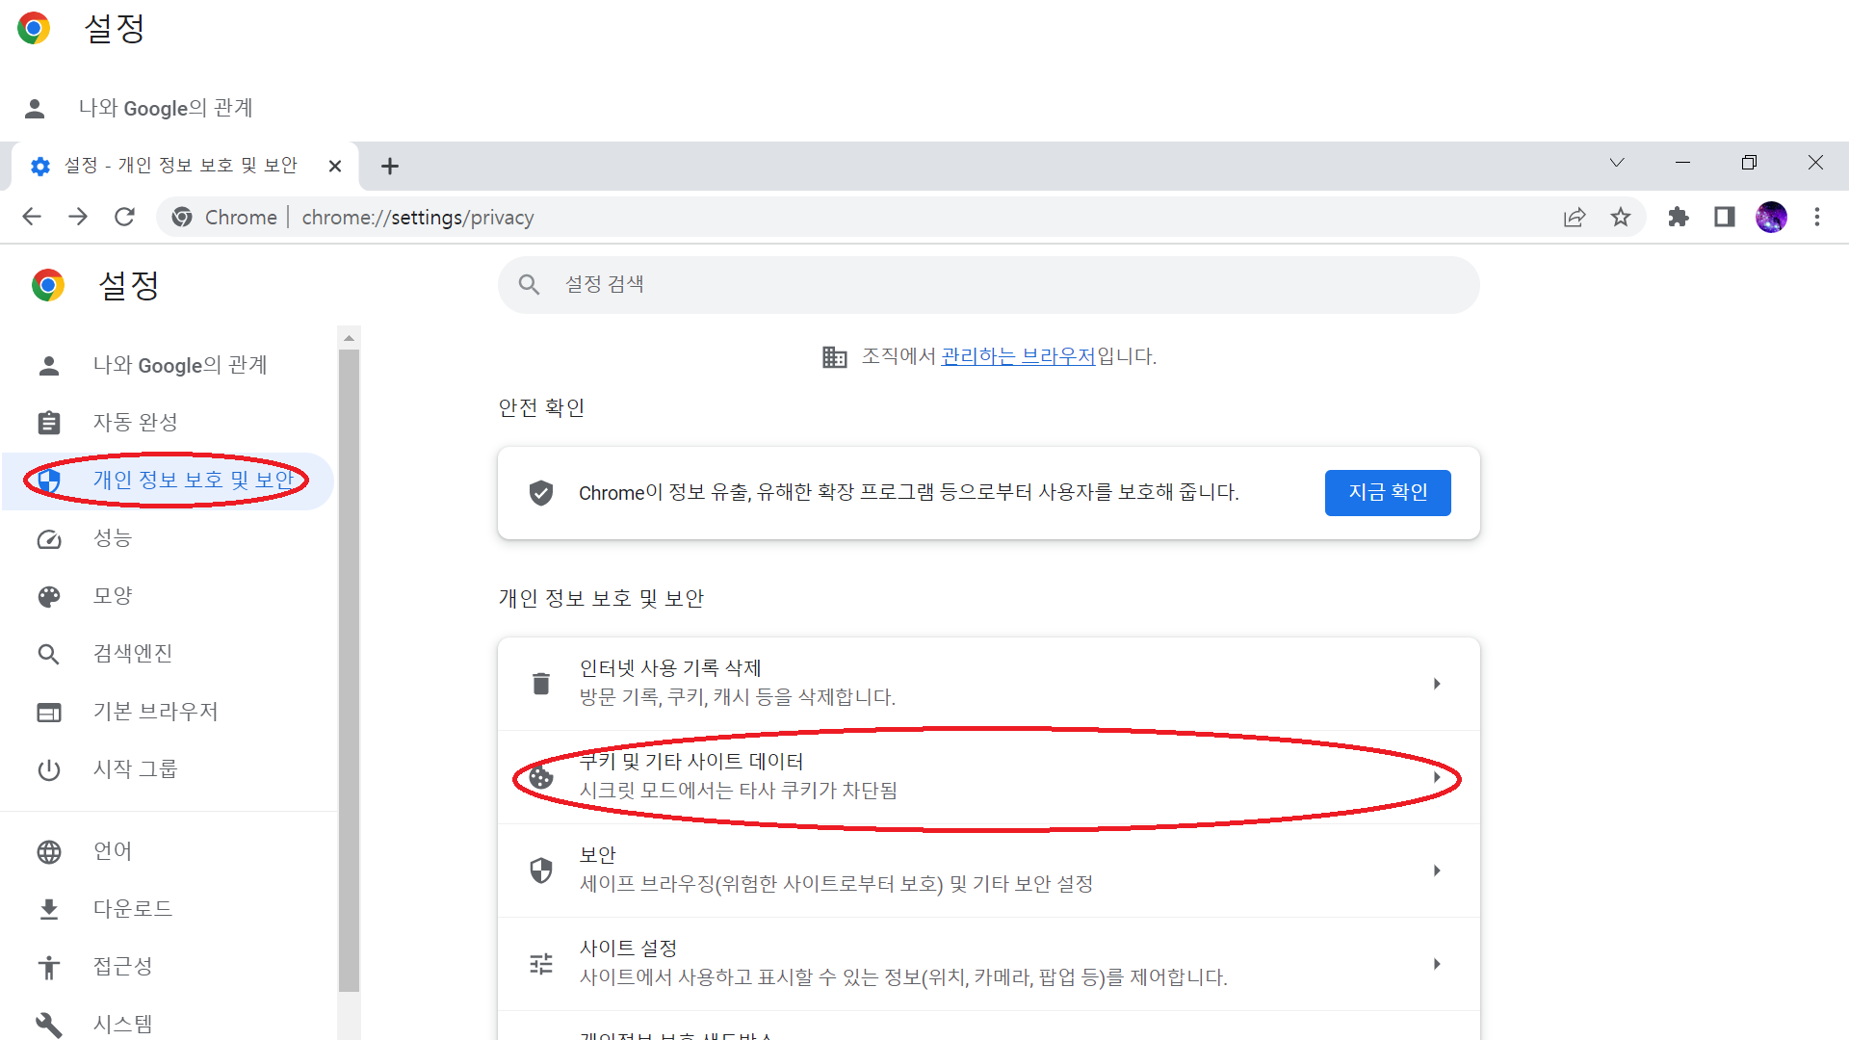
Task: Click the shield icon in the 보안 row
Action: pyautogui.click(x=541, y=871)
